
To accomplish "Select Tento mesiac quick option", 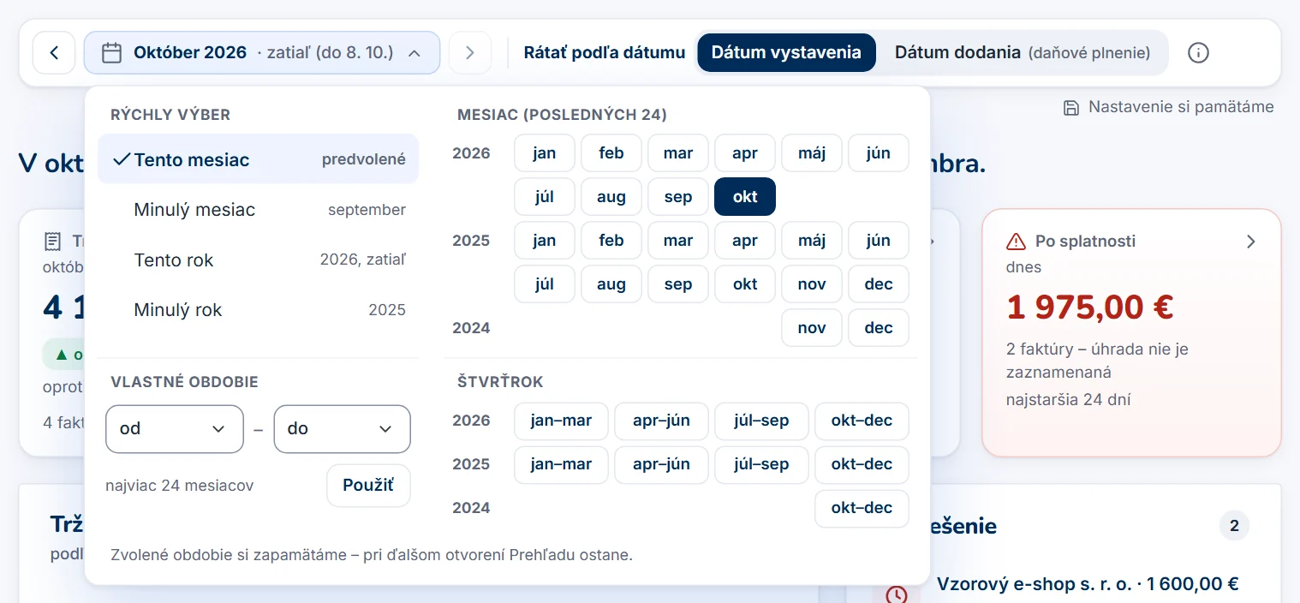I will [258, 159].
